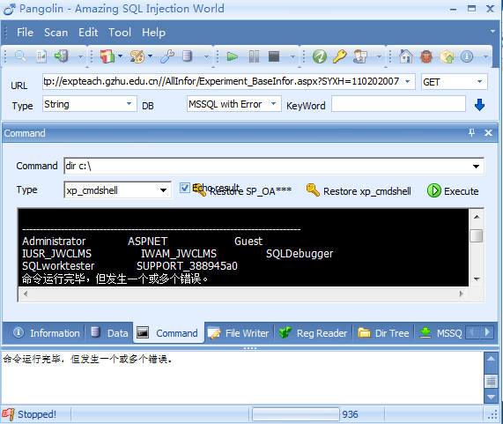Pin the Command panel

coord(471,132)
